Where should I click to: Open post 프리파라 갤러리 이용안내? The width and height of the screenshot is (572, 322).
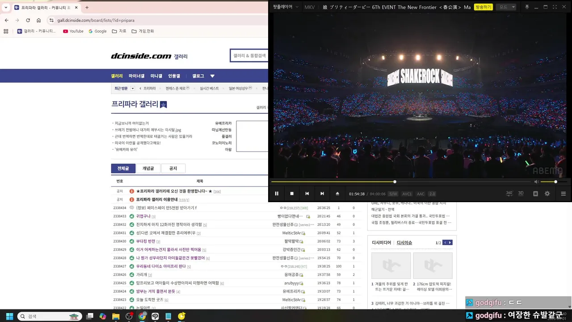(157, 199)
